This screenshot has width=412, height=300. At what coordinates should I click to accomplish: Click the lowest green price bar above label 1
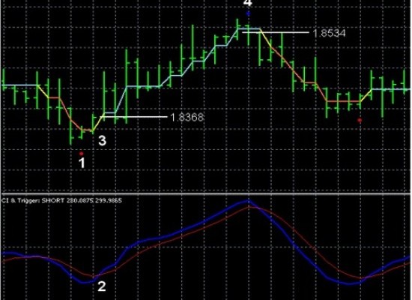pyautogui.click(x=70, y=126)
